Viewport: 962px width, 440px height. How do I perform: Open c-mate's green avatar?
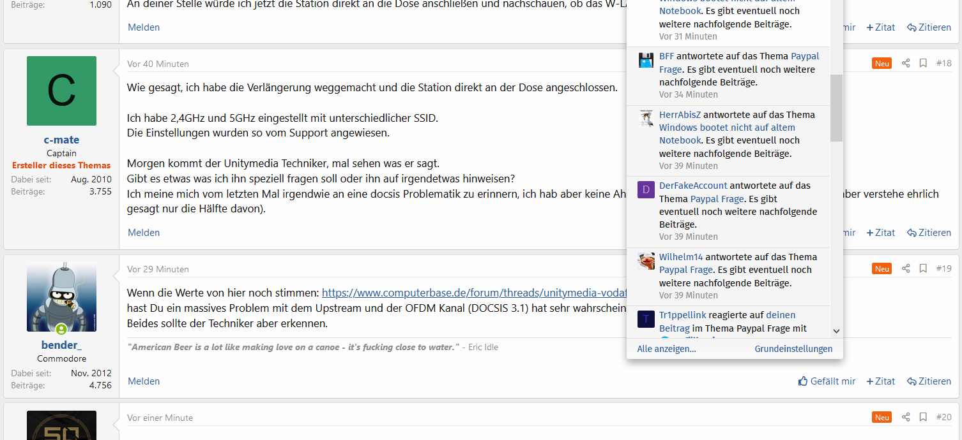(x=61, y=91)
